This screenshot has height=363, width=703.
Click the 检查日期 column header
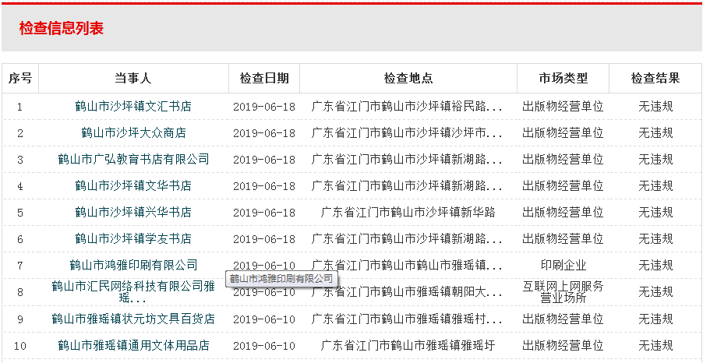[x=264, y=79]
